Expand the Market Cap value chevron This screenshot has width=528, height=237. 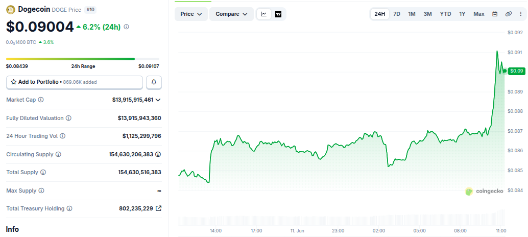(x=158, y=100)
